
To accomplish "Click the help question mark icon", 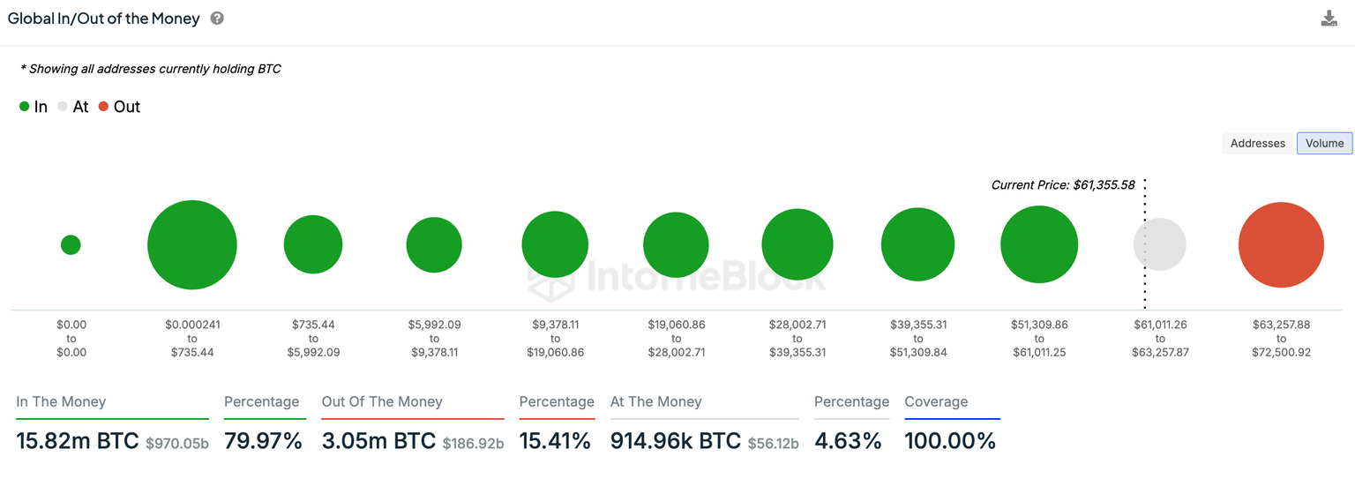I will (217, 18).
